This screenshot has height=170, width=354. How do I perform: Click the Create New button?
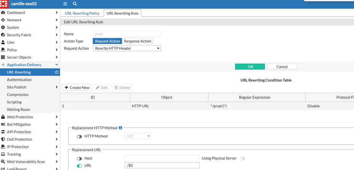point(77,88)
